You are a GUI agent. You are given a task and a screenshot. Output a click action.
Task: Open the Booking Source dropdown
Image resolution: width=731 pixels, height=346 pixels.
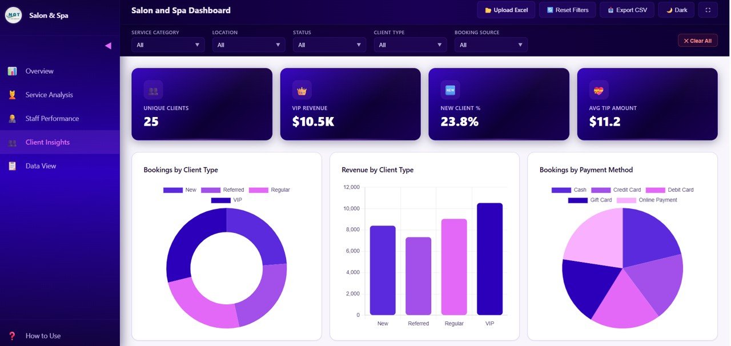click(x=491, y=45)
